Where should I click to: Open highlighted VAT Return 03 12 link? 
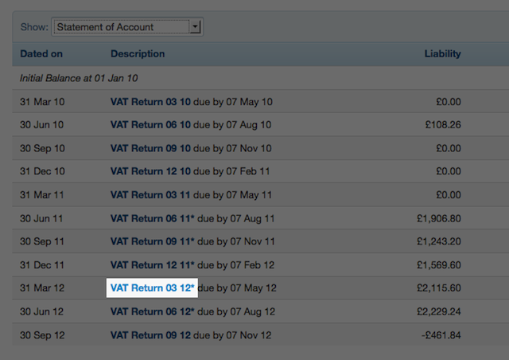pyautogui.click(x=152, y=288)
